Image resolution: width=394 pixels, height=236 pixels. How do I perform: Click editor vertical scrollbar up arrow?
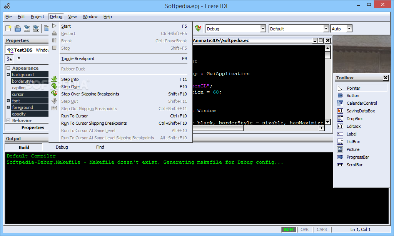coord(327,48)
